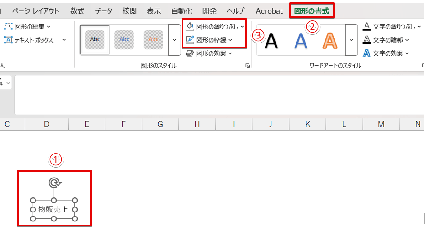Click the テキスト ボックス icon
The width and height of the screenshot is (429, 231).
pyautogui.click(x=8, y=40)
